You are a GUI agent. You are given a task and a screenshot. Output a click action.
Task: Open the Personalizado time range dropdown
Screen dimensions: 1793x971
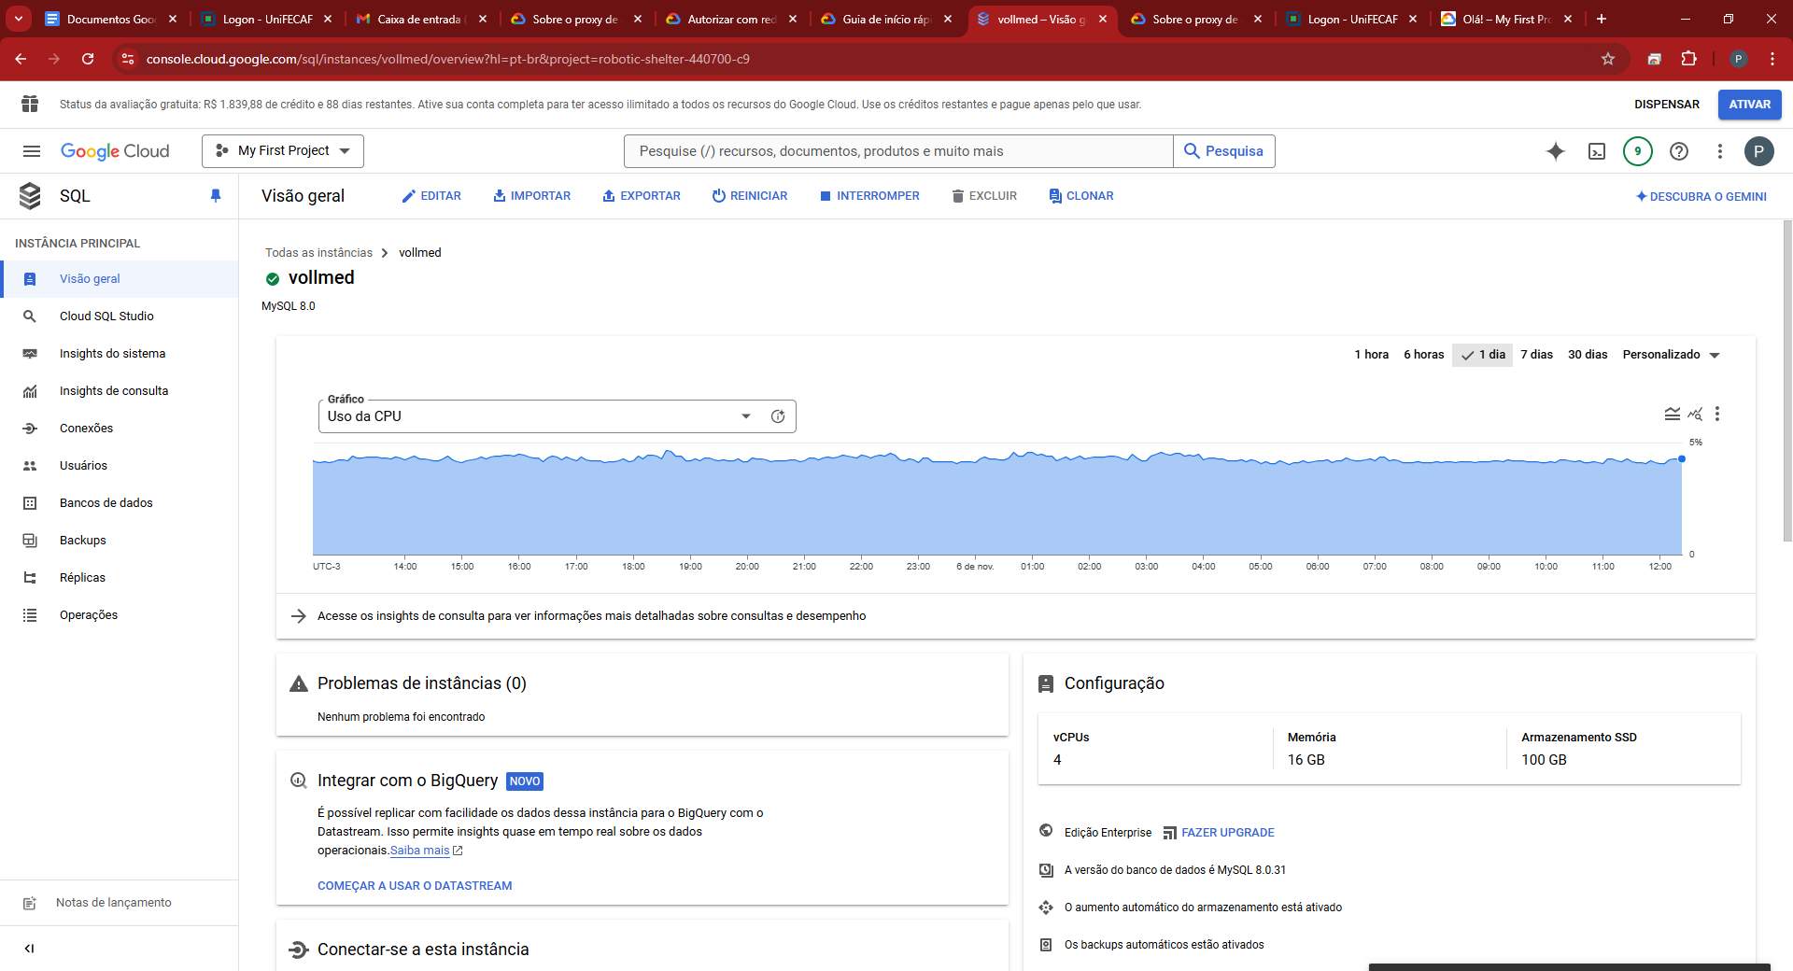(1671, 355)
